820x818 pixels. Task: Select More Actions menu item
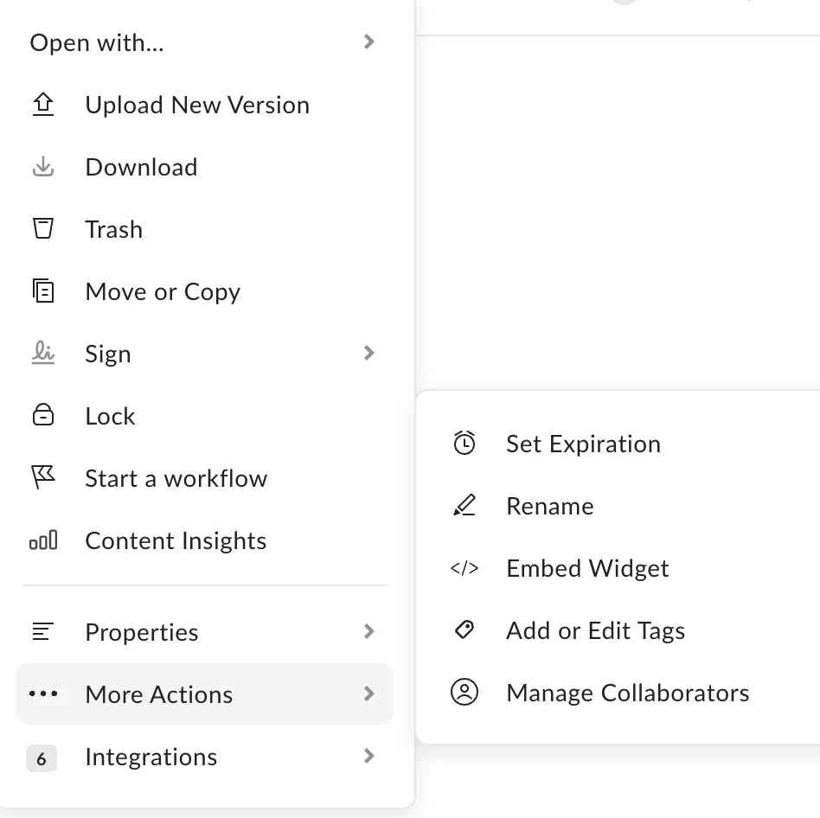(x=159, y=694)
